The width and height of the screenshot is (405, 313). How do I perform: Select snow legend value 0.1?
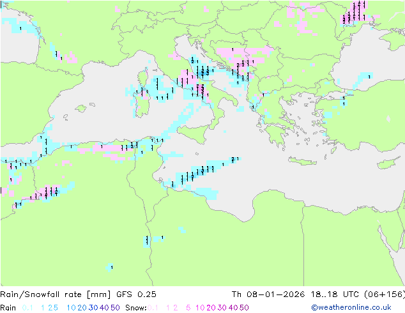point(153,308)
